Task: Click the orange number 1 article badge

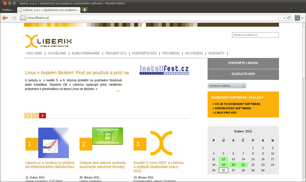Action: (32, 144)
